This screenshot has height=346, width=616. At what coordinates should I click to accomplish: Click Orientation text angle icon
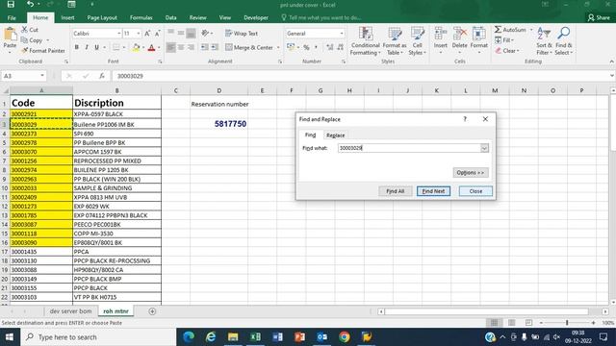tap(205, 34)
